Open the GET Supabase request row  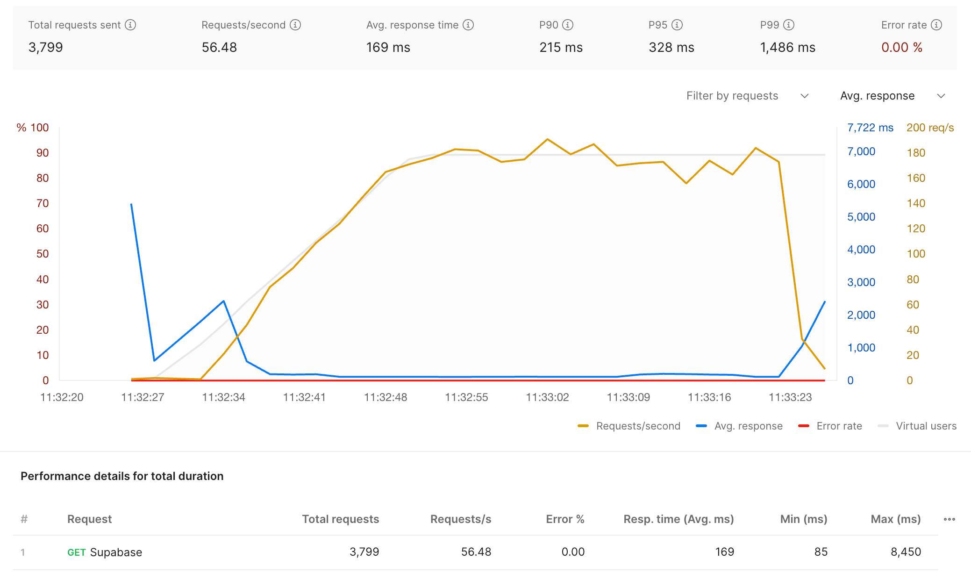point(476,552)
